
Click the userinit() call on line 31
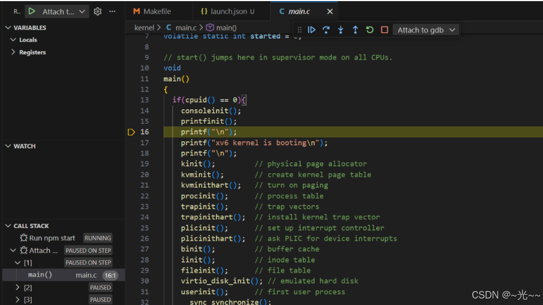pos(204,292)
